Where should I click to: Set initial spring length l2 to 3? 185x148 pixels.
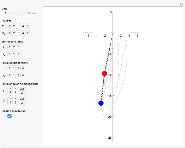click(x=18, y=75)
